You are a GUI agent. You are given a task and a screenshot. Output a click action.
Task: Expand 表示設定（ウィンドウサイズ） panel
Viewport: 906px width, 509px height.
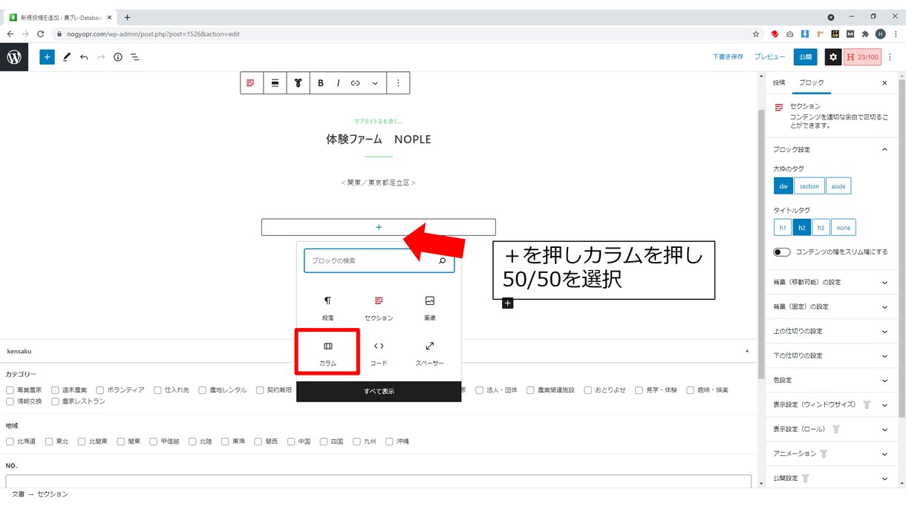point(831,405)
